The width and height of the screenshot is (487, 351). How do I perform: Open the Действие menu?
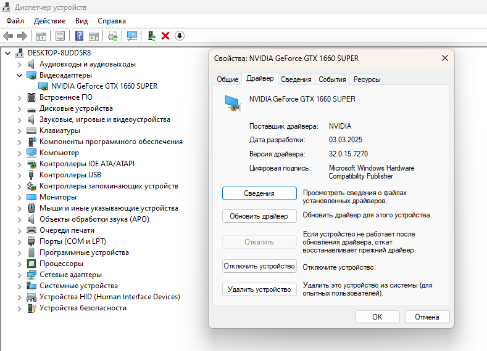pyautogui.click(x=50, y=21)
